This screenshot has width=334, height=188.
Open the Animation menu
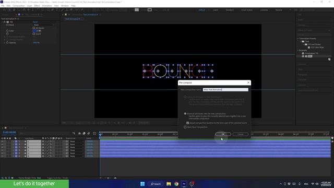click(x=46, y=6)
